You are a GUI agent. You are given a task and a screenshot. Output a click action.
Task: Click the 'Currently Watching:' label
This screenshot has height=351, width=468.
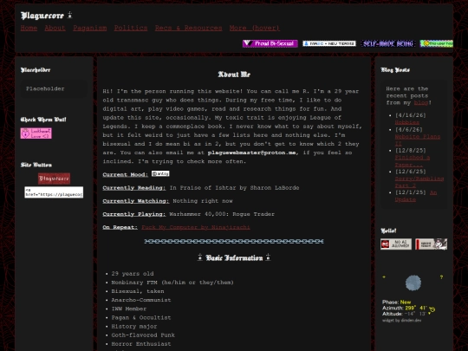136,201
